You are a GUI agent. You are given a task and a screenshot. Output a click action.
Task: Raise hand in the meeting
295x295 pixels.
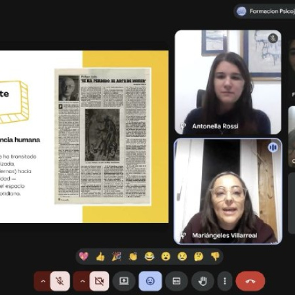coord(203,281)
